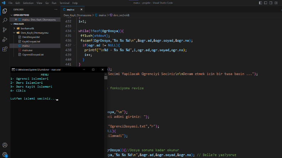This screenshot has width=282, height=158.
Task: Collapse the Ders_Kayit_Otomasyonu folder
Action: (34, 33)
